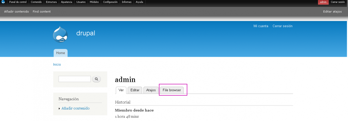348x121 pixels.
Task: Open the File browser tab
Action: [172, 90]
